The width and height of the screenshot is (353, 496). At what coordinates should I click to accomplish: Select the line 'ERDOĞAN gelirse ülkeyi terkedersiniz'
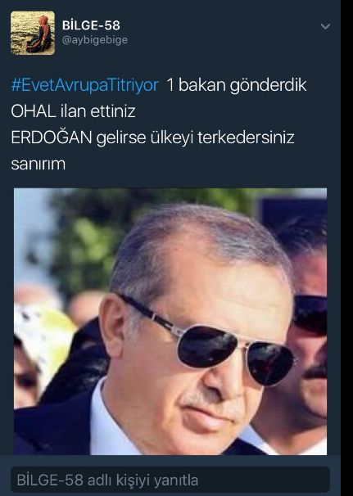[x=152, y=138]
